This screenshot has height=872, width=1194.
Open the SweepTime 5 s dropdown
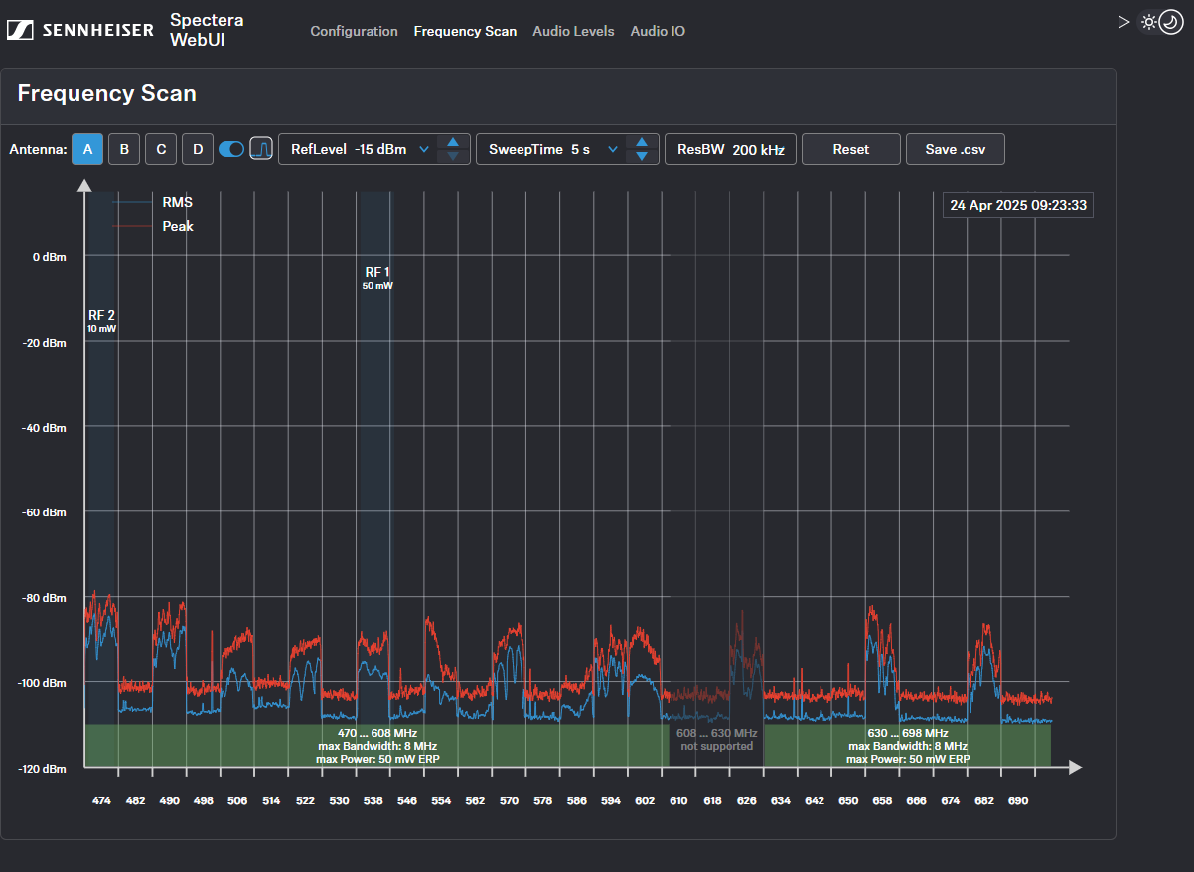pos(552,149)
